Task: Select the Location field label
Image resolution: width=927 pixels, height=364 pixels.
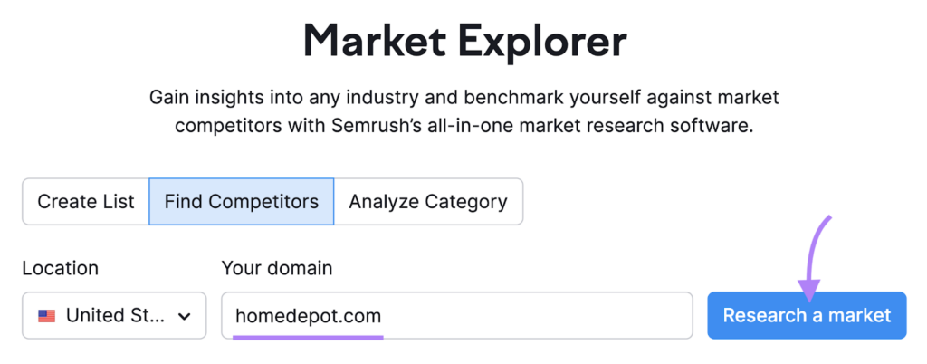Action: pos(61,268)
